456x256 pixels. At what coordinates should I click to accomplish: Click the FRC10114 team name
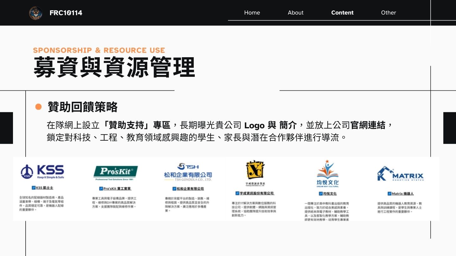coord(66,13)
